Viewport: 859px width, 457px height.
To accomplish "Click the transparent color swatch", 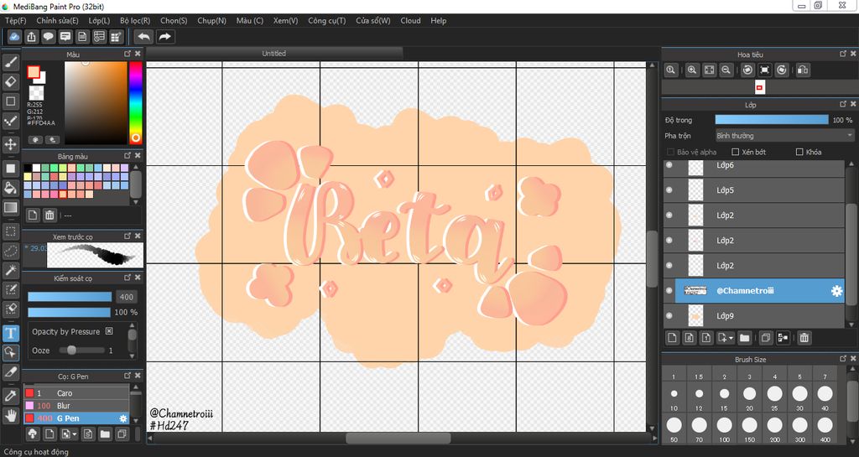I will coord(36,92).
